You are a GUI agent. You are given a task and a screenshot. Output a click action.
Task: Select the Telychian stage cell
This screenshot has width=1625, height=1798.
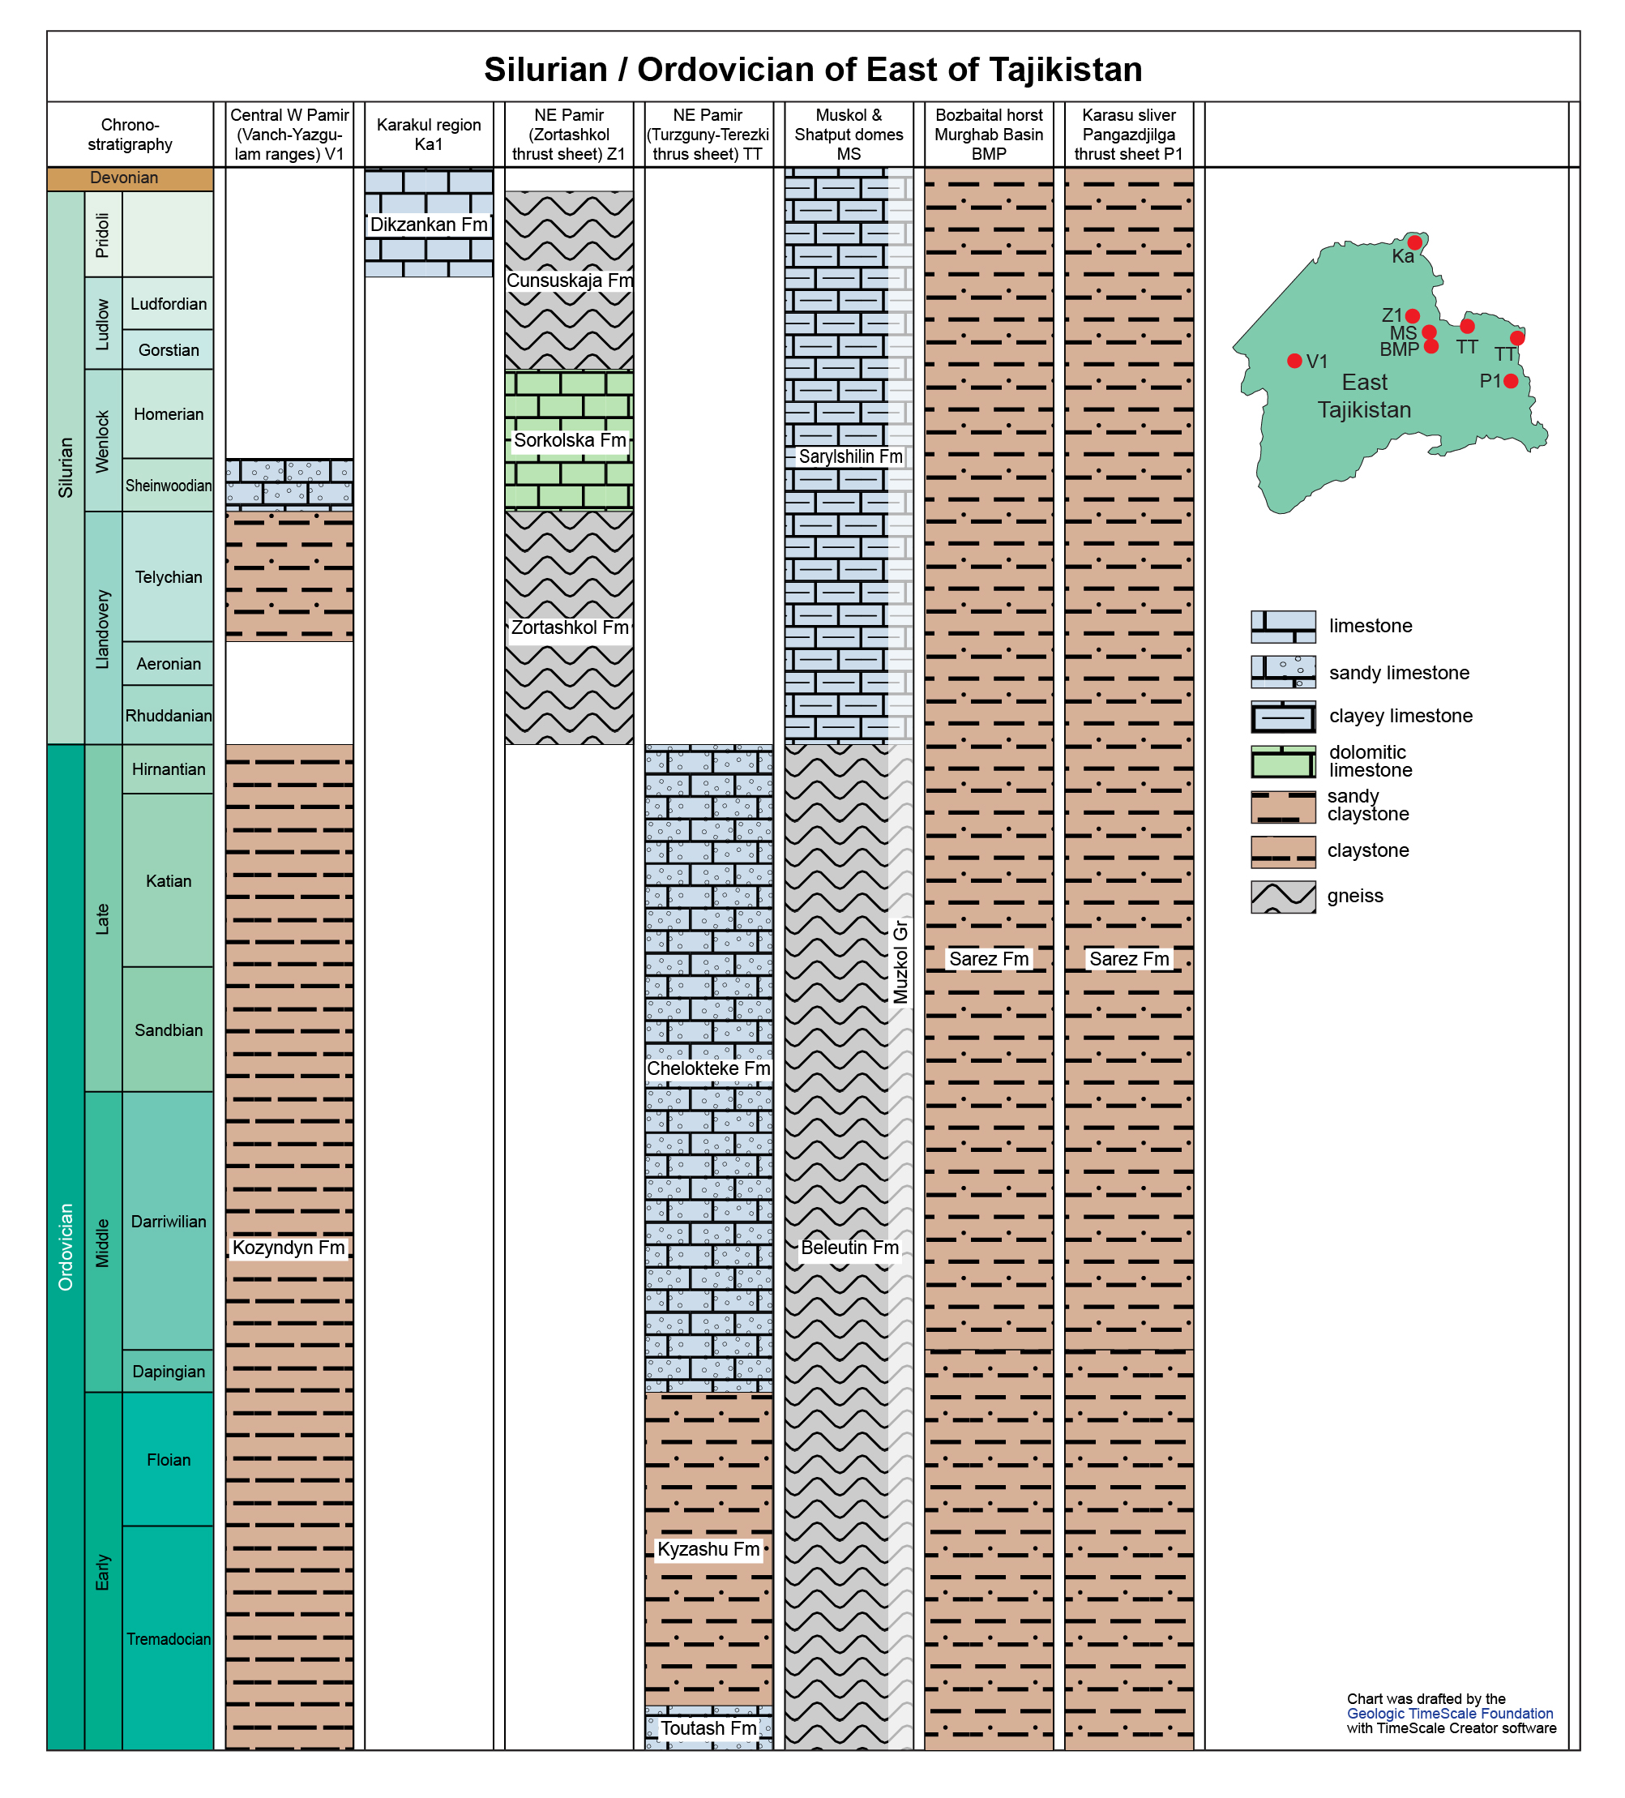tap(168, 576)
